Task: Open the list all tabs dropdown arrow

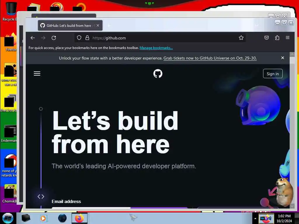Action: click(257, 25)
